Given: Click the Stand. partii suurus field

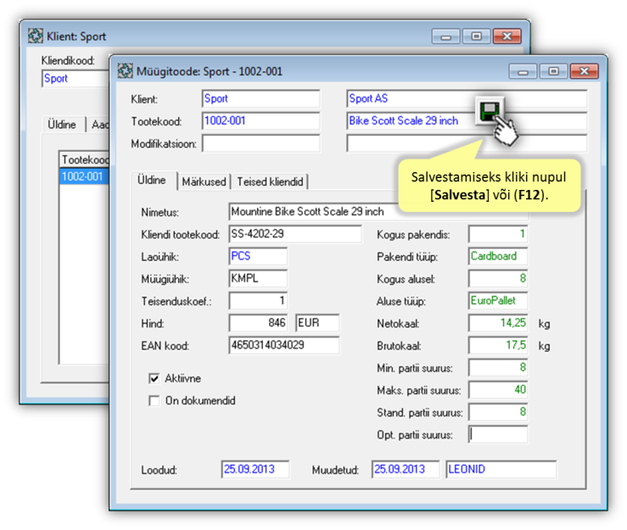Looking at the screenshot, I should (498, 412).
